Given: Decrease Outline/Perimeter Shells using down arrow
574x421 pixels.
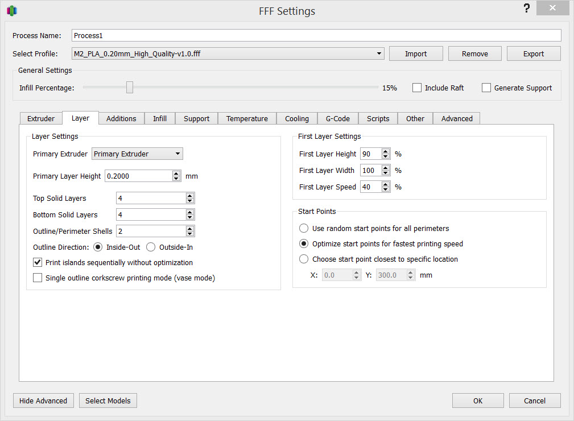Looking at the screenshot, I should coord(190,234).
